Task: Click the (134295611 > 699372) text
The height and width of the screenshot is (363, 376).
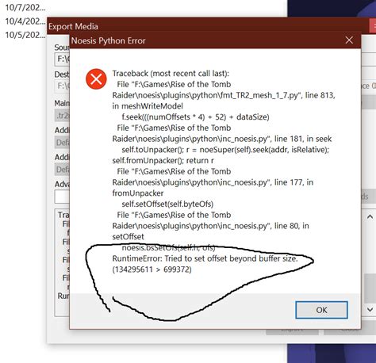Action: pyautogui.click(x=152, y=269)
